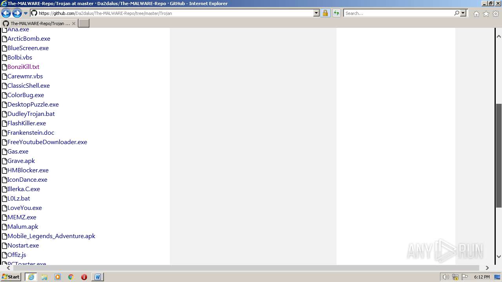Click the vertical scrollbar down arrow
The height and width of the screenshot is (282, 502).
(x=499, y=257)
